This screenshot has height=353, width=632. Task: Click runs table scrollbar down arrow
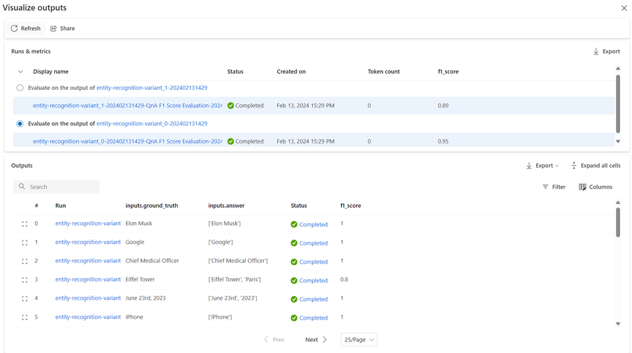pyautogui.click(x=618, y=142)
